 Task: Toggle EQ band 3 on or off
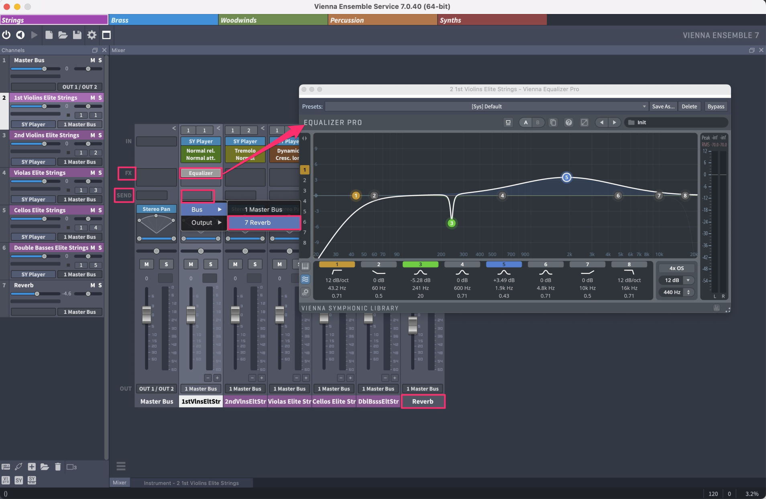tap(420, 265)
